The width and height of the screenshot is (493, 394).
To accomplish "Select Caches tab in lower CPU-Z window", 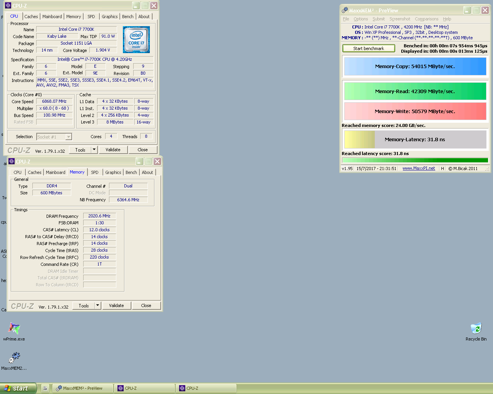I will (x=35, y=172).
